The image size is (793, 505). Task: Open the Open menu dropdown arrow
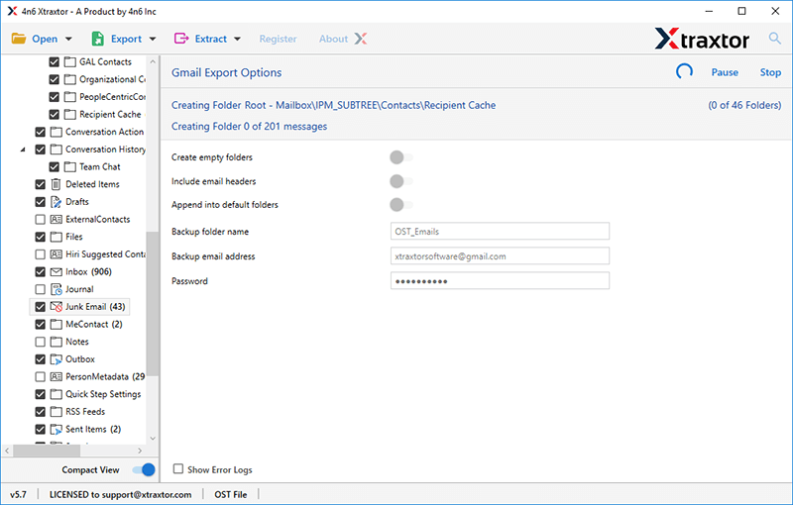click(x=68, y=39)
